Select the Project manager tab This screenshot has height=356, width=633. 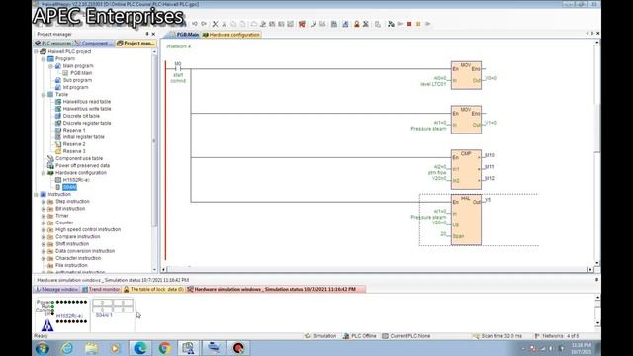136,43
